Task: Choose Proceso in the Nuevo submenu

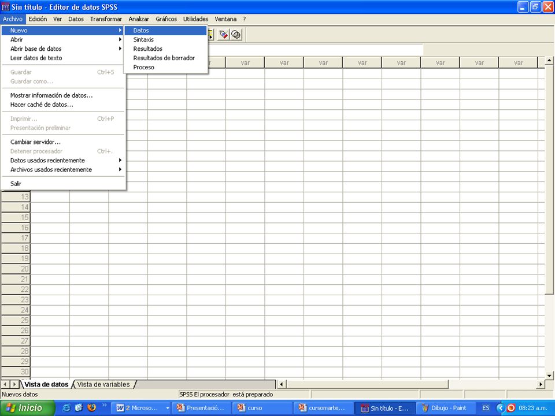Action: click(x=165, y=67)
